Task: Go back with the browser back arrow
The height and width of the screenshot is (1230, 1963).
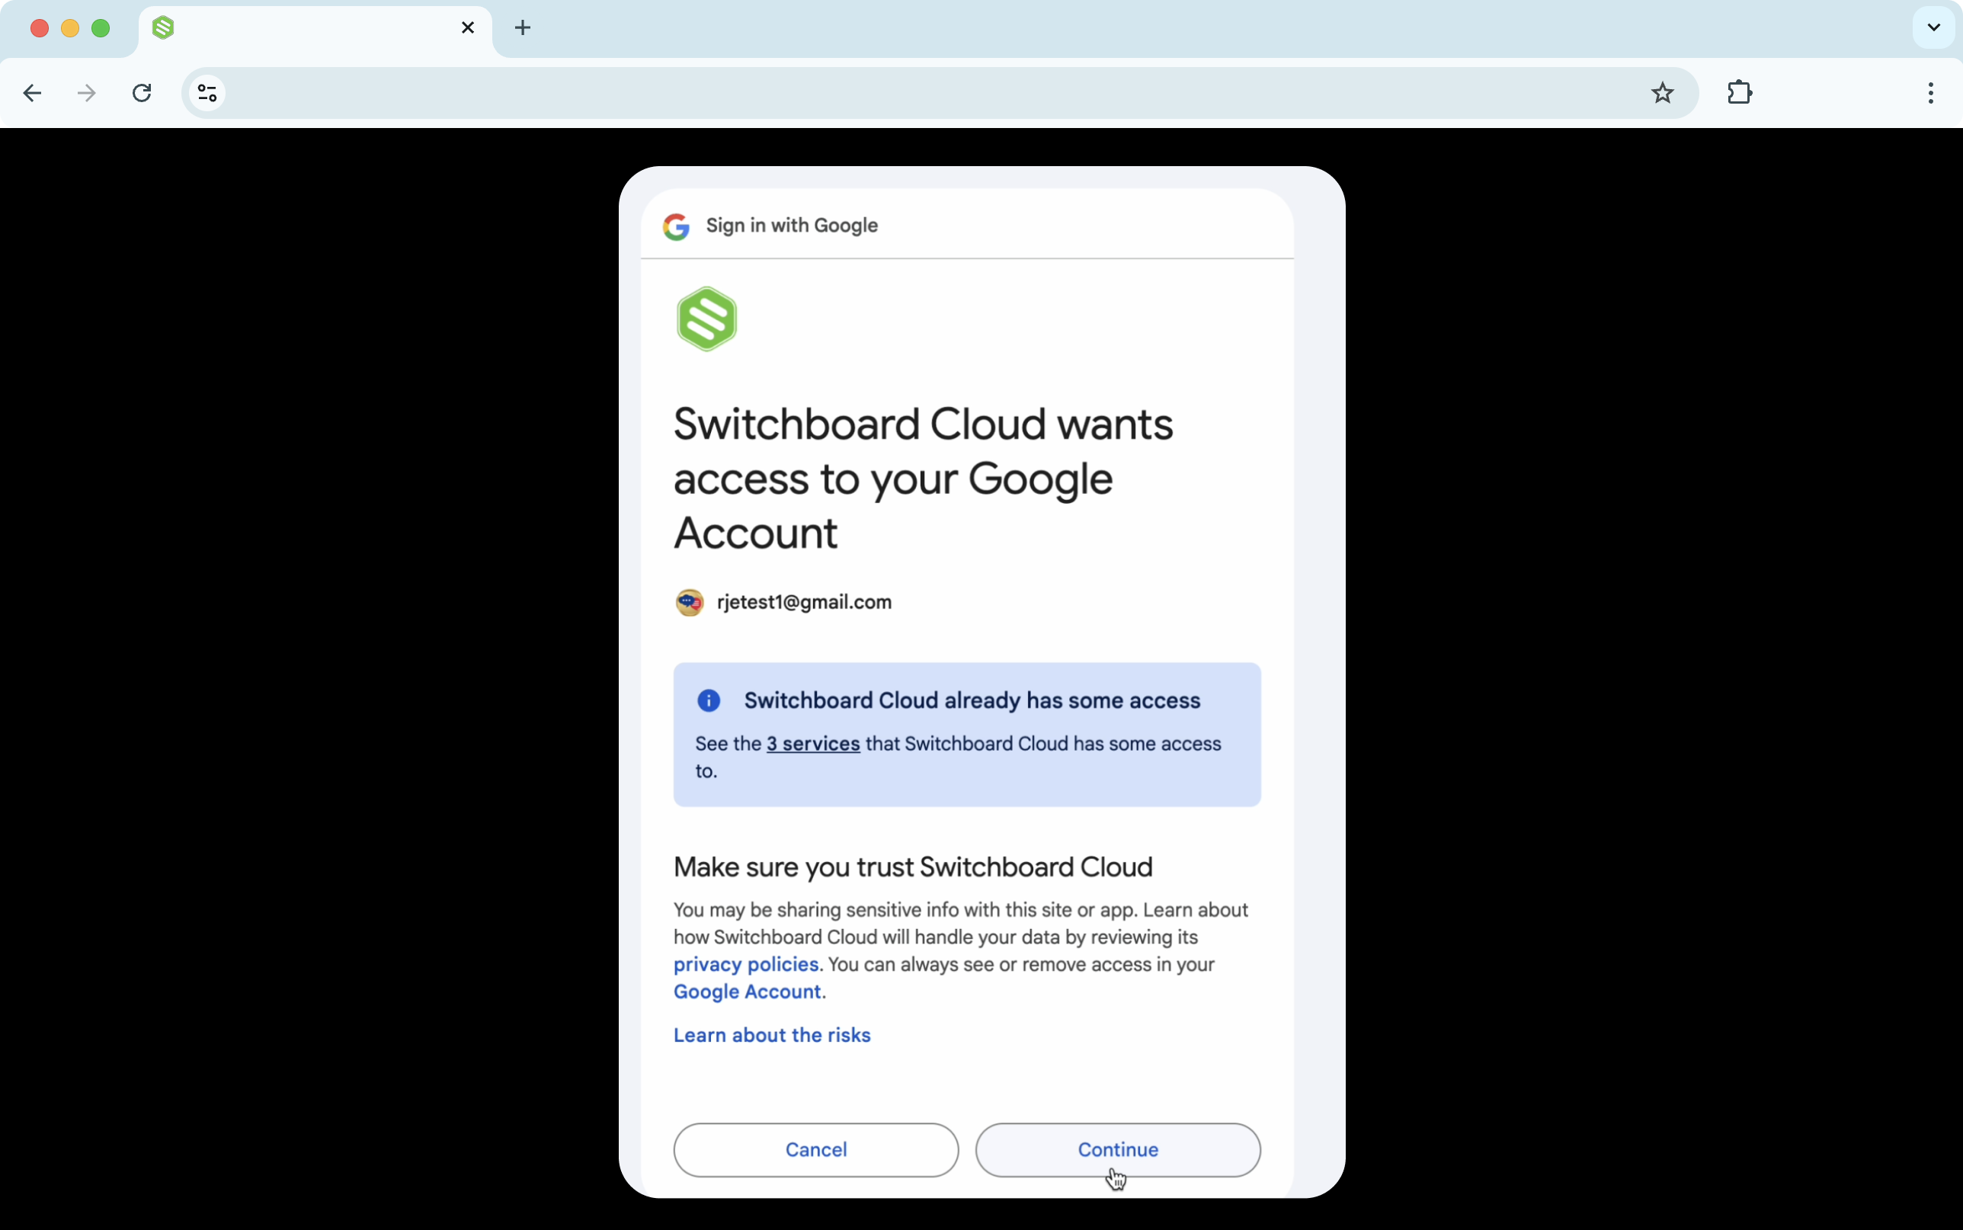Action: (32, 93)
